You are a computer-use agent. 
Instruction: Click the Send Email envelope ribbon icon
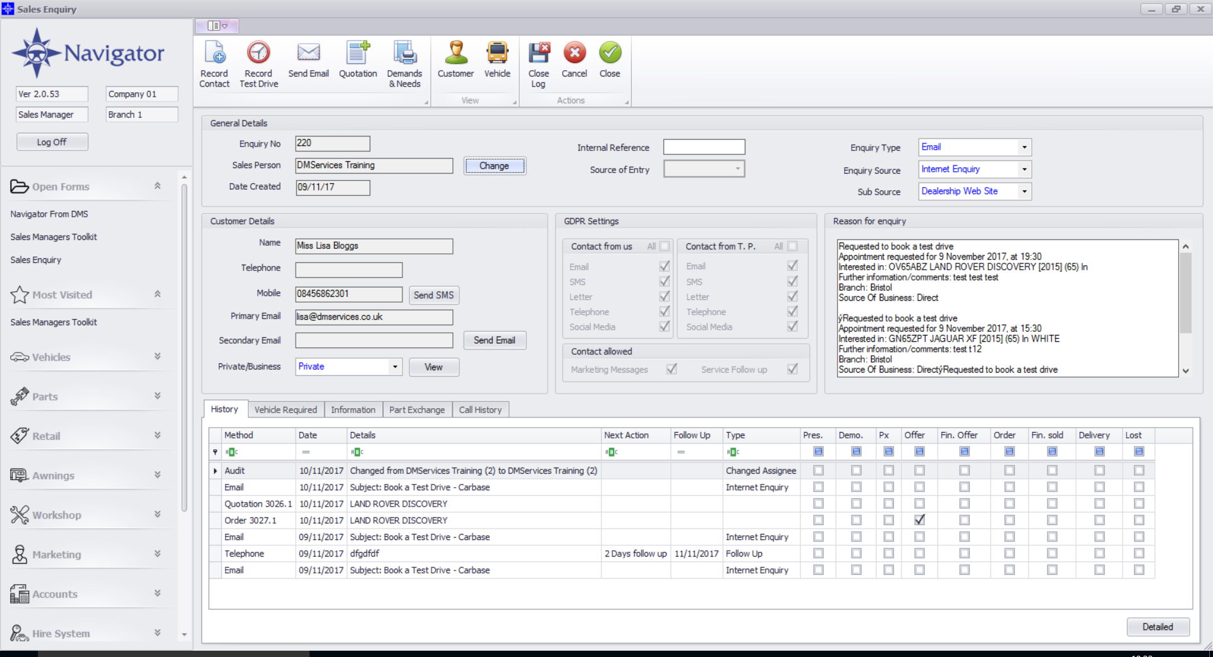point(308,53)
